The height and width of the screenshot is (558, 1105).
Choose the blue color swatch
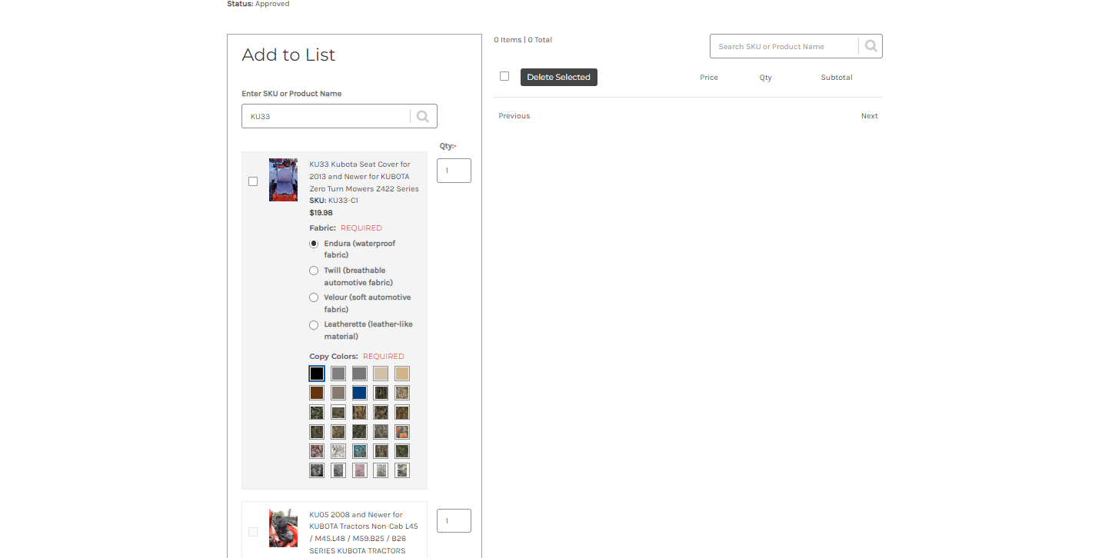(x=359, y=393)
